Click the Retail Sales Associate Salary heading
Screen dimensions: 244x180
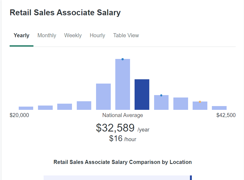(65, 13)
